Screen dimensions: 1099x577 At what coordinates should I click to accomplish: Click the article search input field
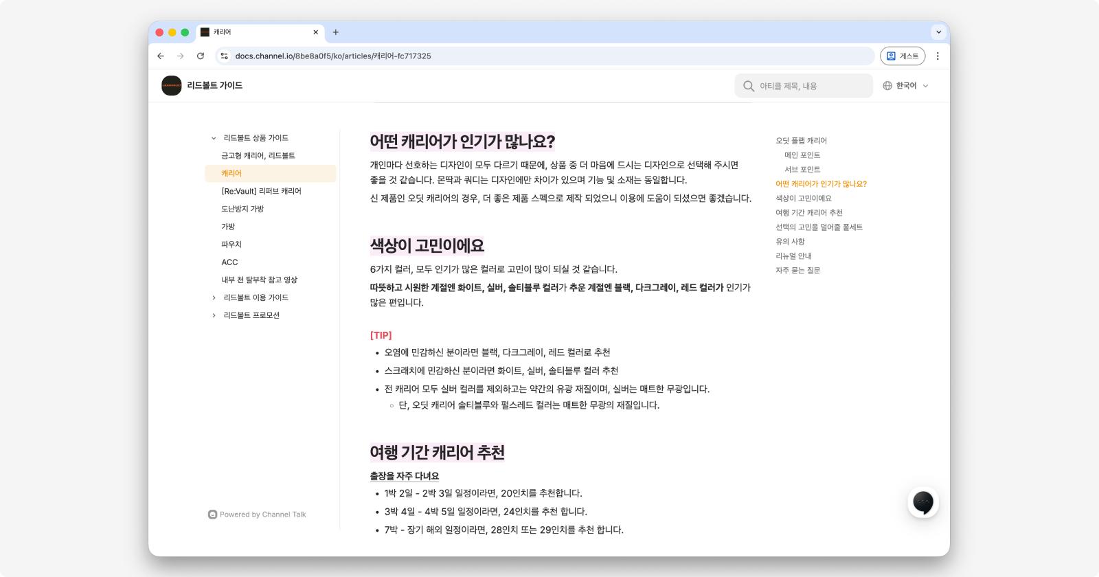point(804,86)
